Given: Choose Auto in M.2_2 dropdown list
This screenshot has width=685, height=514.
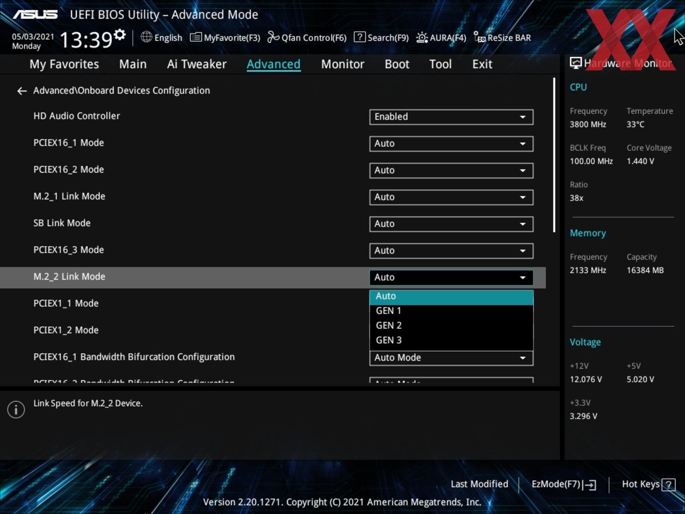Looking at the screenshot, I should 451,297.
